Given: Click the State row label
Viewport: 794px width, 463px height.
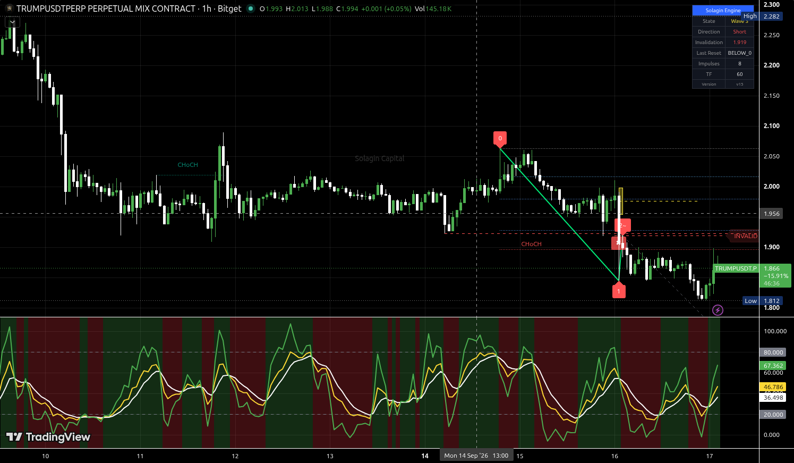Looking at the screenshot, I should [x=709, y=21].
